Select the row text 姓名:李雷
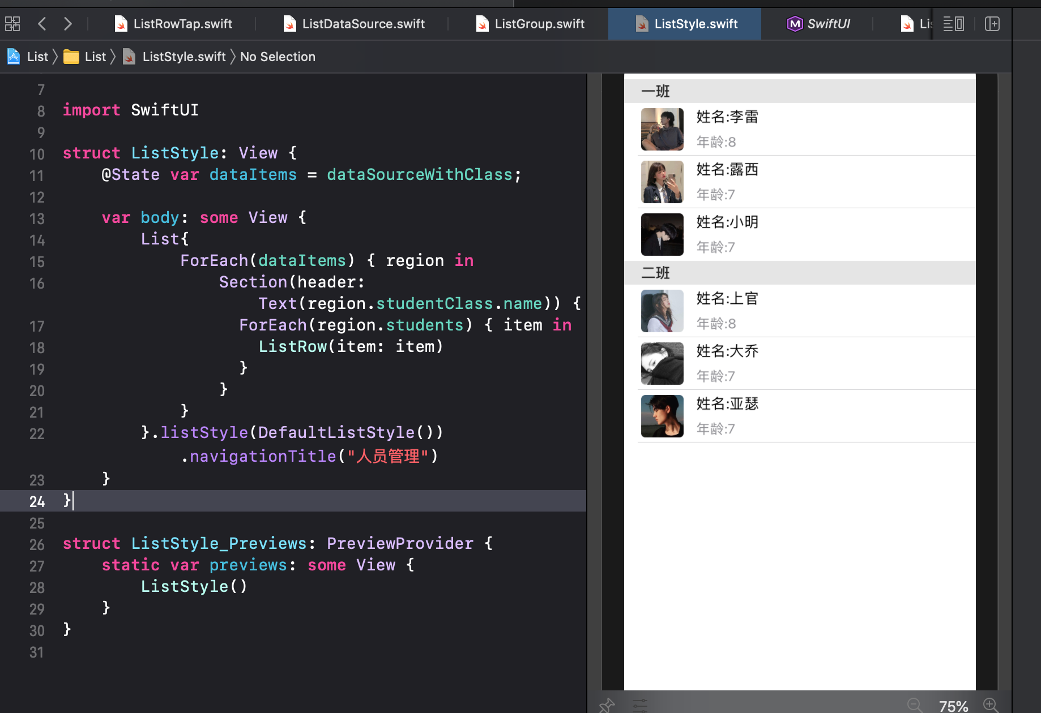 (727, 117)
